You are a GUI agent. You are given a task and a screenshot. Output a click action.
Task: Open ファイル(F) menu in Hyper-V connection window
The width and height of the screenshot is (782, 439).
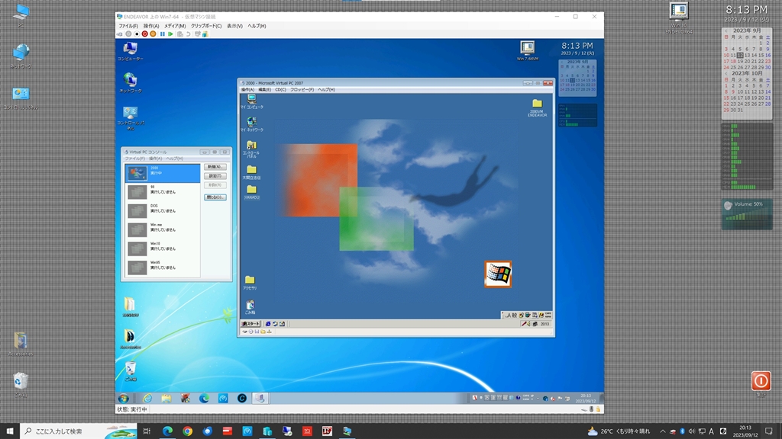(128, 26)
